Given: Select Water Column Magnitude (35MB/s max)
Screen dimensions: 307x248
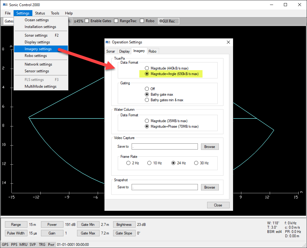Looking at the screenshot, I should pyautogui.click(x=147, y=121).
